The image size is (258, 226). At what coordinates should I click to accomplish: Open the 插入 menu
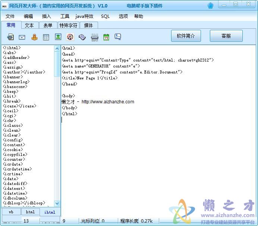click(x=47, y=16)
